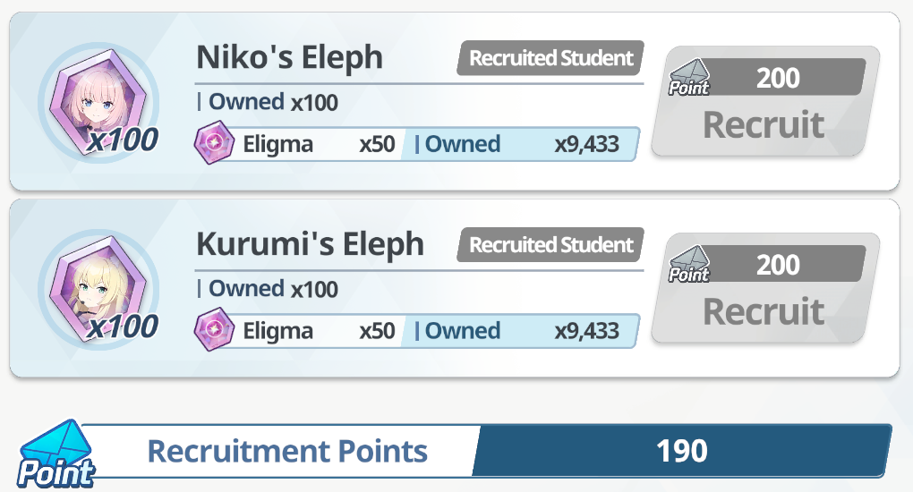Click the Point envelope icon on Niko's Recruit button
This screenshot has width=913, height=492.
[x=689, y=78]
